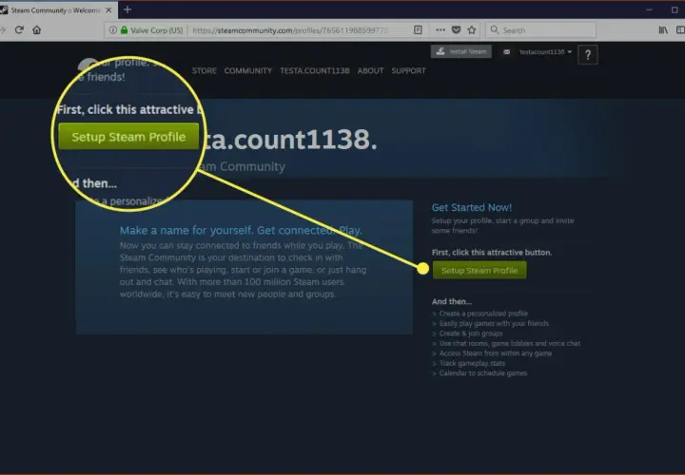Click 'Access Steam from within any game' item
The width and height of the screenshot is (685, 475).
coord(496,353)
